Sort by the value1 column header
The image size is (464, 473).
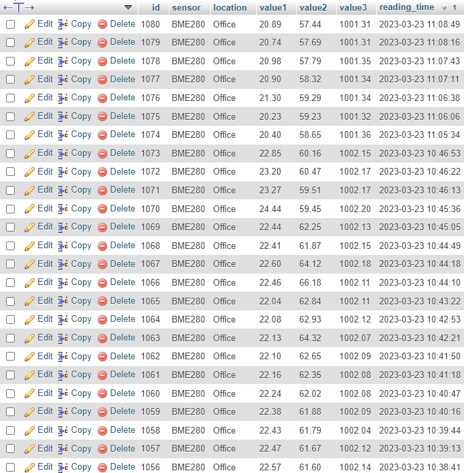tap(273, 8)
